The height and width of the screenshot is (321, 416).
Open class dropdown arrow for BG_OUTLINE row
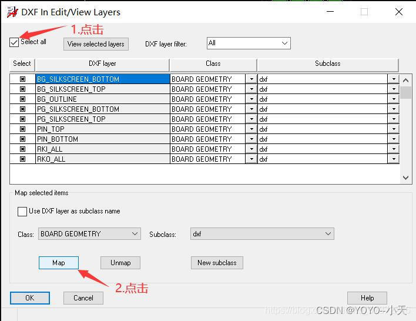[x=251, y=99]
